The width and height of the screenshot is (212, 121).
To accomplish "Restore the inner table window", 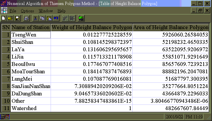I will [200, 10].
